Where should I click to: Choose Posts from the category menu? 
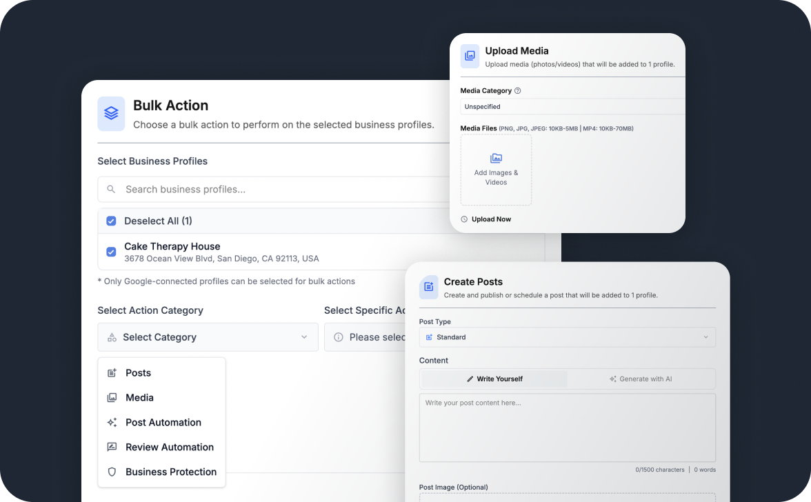(x=162, y=373)
